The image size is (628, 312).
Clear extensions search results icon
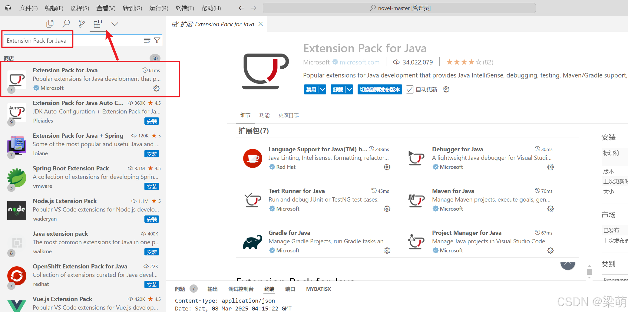click(147, 40)
